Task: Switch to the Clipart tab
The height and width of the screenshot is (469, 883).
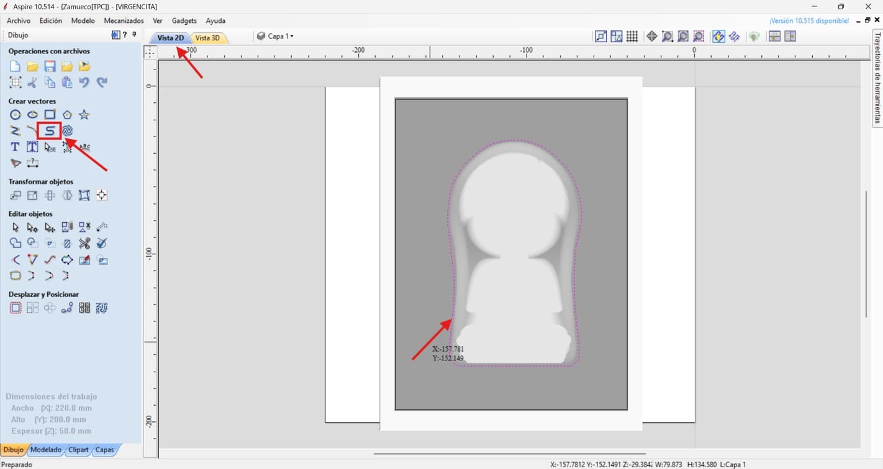Action: coord(78,450)
